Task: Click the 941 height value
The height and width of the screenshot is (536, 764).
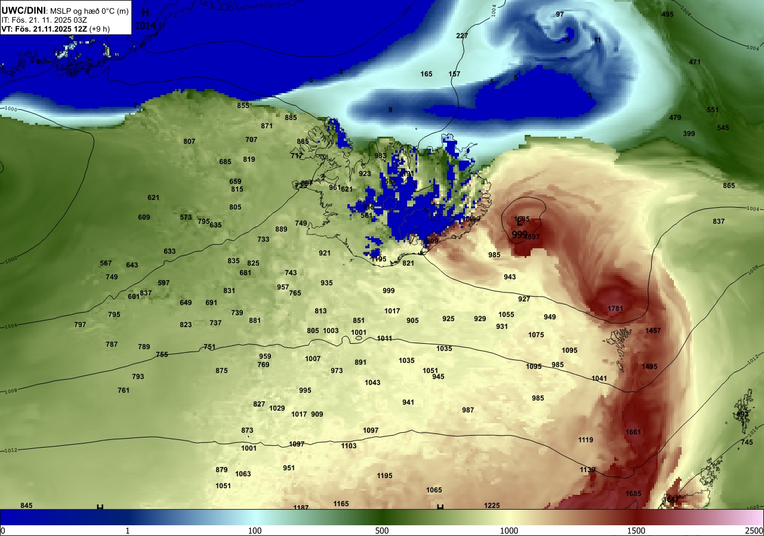Action: point(408,402)
